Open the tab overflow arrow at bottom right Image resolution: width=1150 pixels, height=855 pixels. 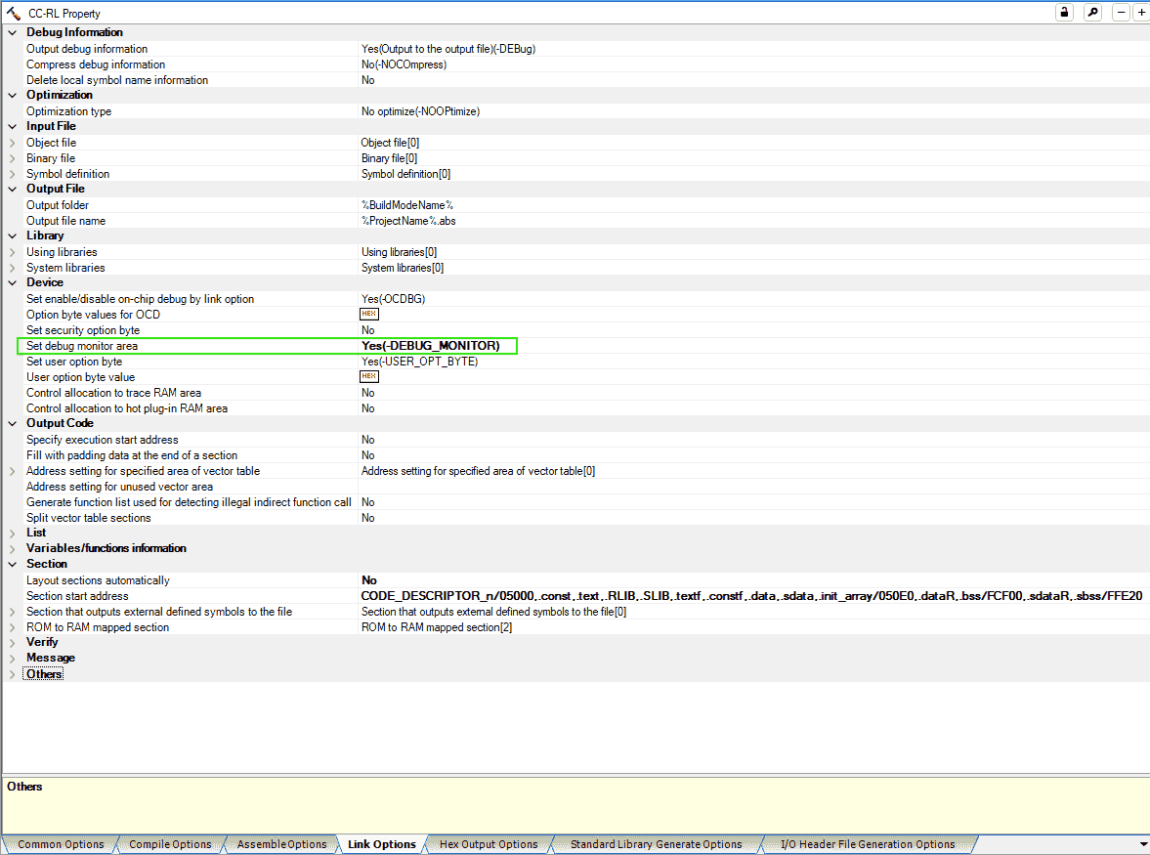[1143, 844]
